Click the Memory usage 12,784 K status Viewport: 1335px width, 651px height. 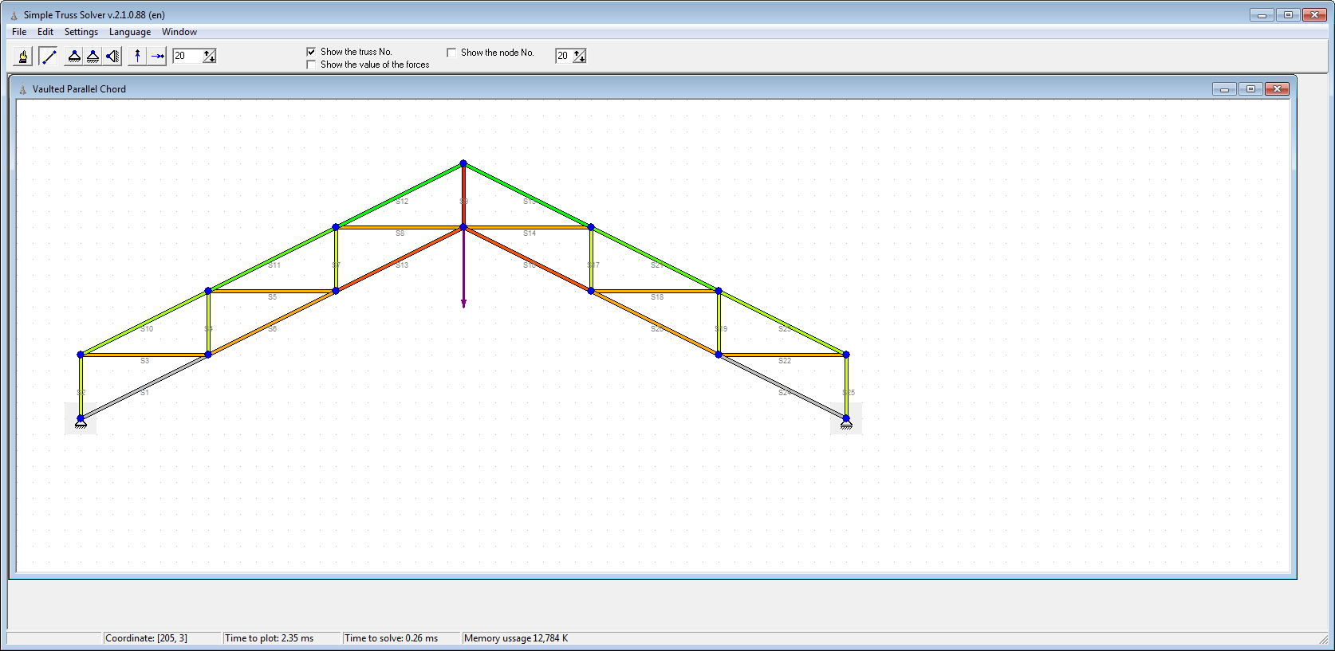[x=516, y=638]
